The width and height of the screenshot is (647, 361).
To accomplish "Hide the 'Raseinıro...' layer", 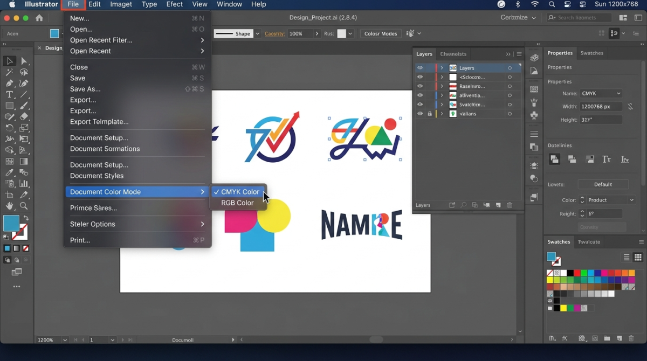I will [x=420, y=86].
